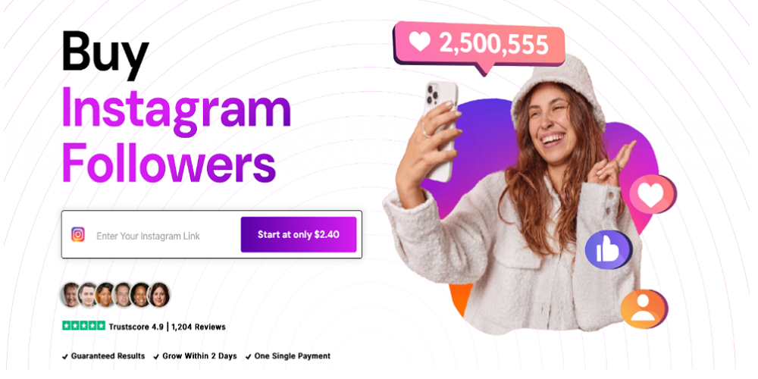Screen dimensions: 758x379
Task: Click checkmark beside Grow Within 2 Days
Action: click(x=156, y=357)
